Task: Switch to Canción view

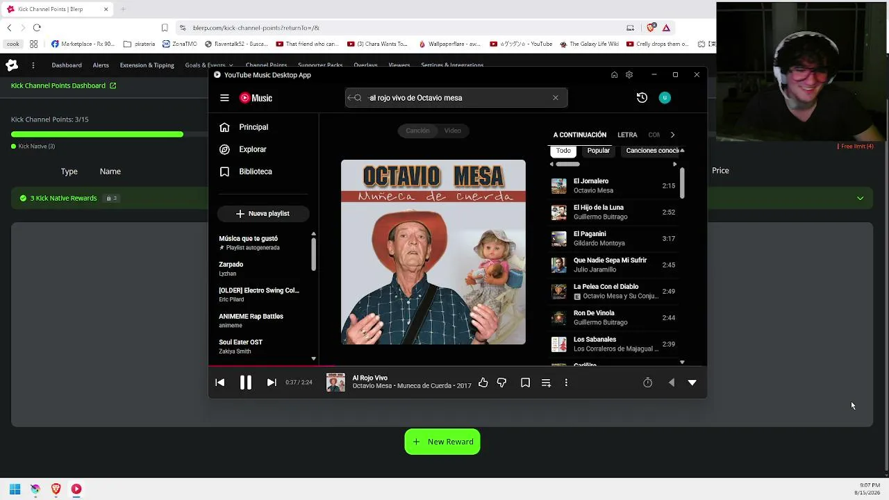Action: (x=417, y=131)
